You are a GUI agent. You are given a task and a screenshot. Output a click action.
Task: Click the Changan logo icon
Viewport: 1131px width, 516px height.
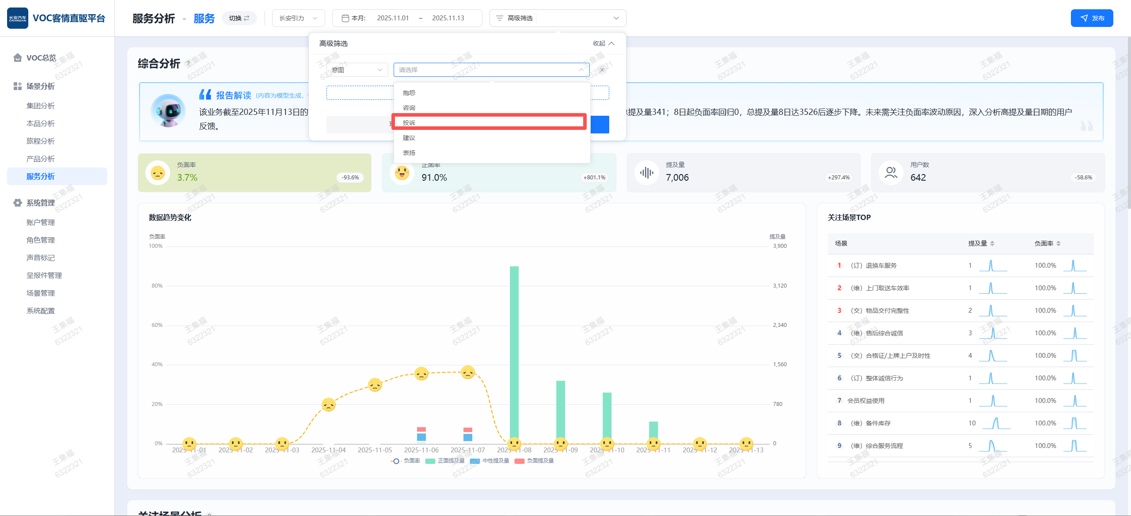tap(18, 18)
